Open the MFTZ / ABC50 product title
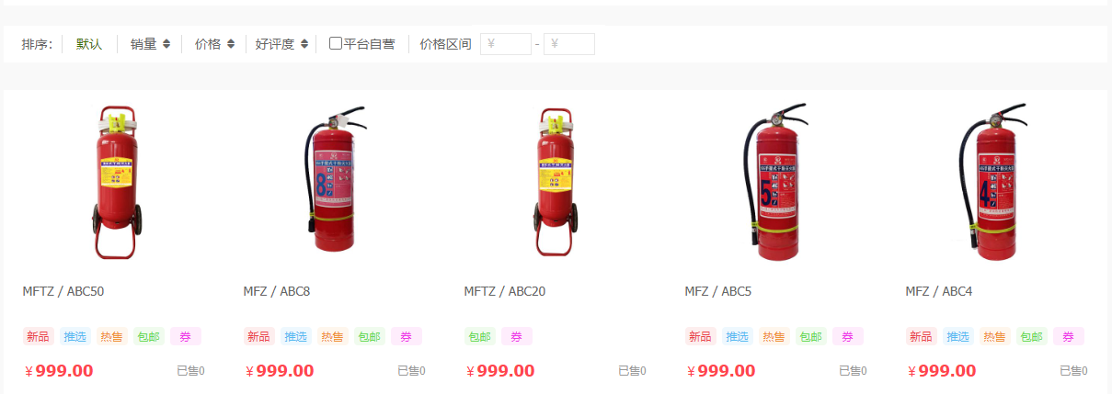This screenshot has width=1112, height=394. click(x=63, y=292)
